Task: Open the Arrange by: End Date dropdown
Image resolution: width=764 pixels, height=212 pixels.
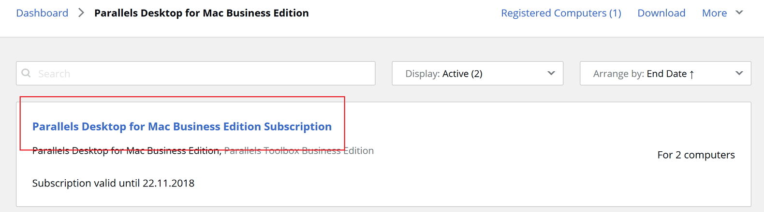Action: [x=665, y=74]
